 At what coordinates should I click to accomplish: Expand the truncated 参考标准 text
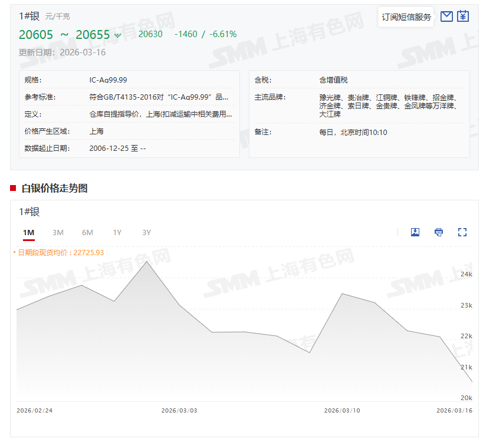pyautogui.click(x=159, y=97)
